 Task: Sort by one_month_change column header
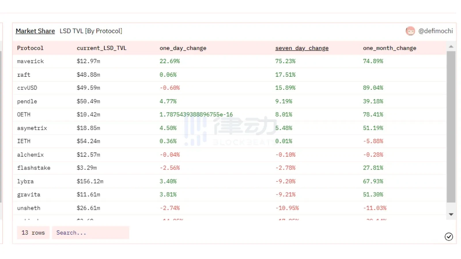[x=390, y=48]
